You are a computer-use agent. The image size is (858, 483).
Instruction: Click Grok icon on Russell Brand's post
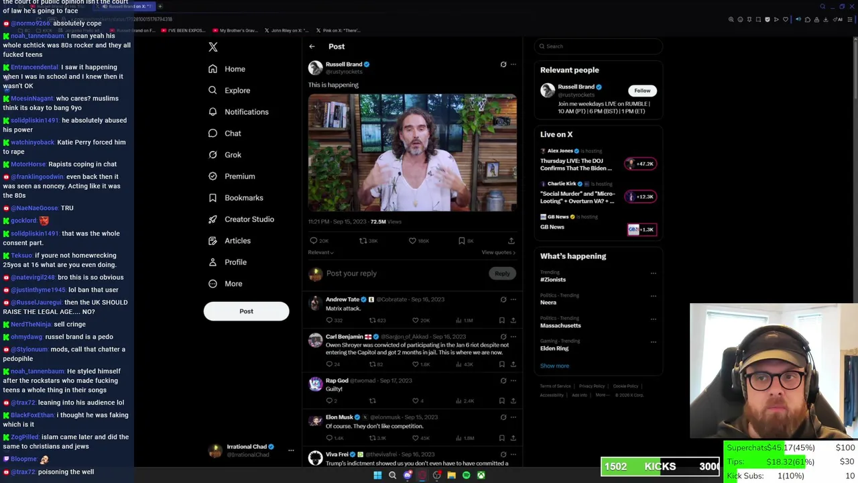tap(503, 64)
